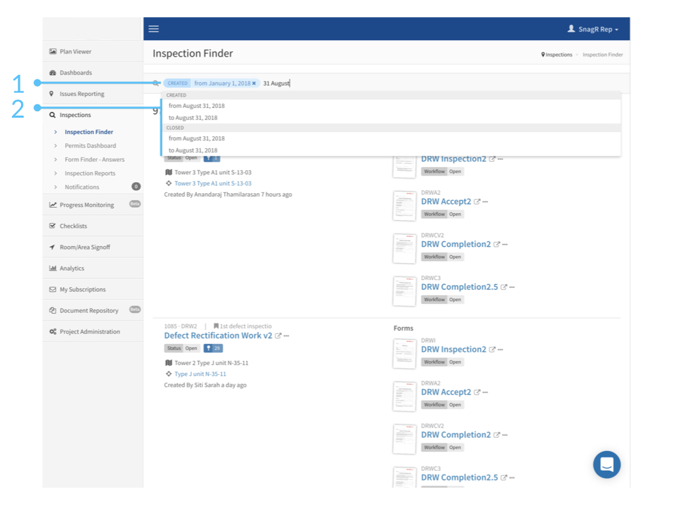The height and width of the screenshot is (505, 673).
Task: Open SnagR Rep user dropdown
Action: point(593,29)
